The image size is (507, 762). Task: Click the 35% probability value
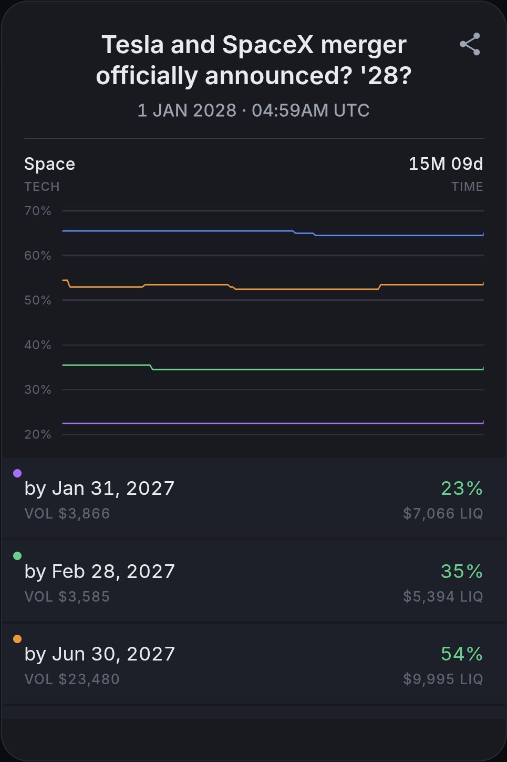coord(462,572)
